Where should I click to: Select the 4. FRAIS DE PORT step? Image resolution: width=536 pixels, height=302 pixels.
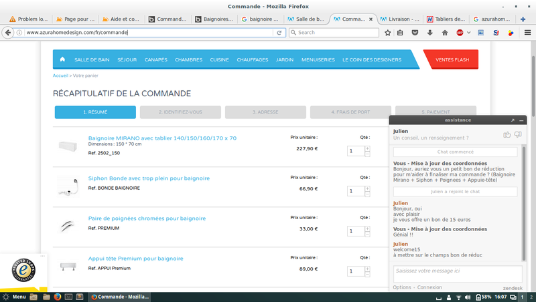coord(350,112)
